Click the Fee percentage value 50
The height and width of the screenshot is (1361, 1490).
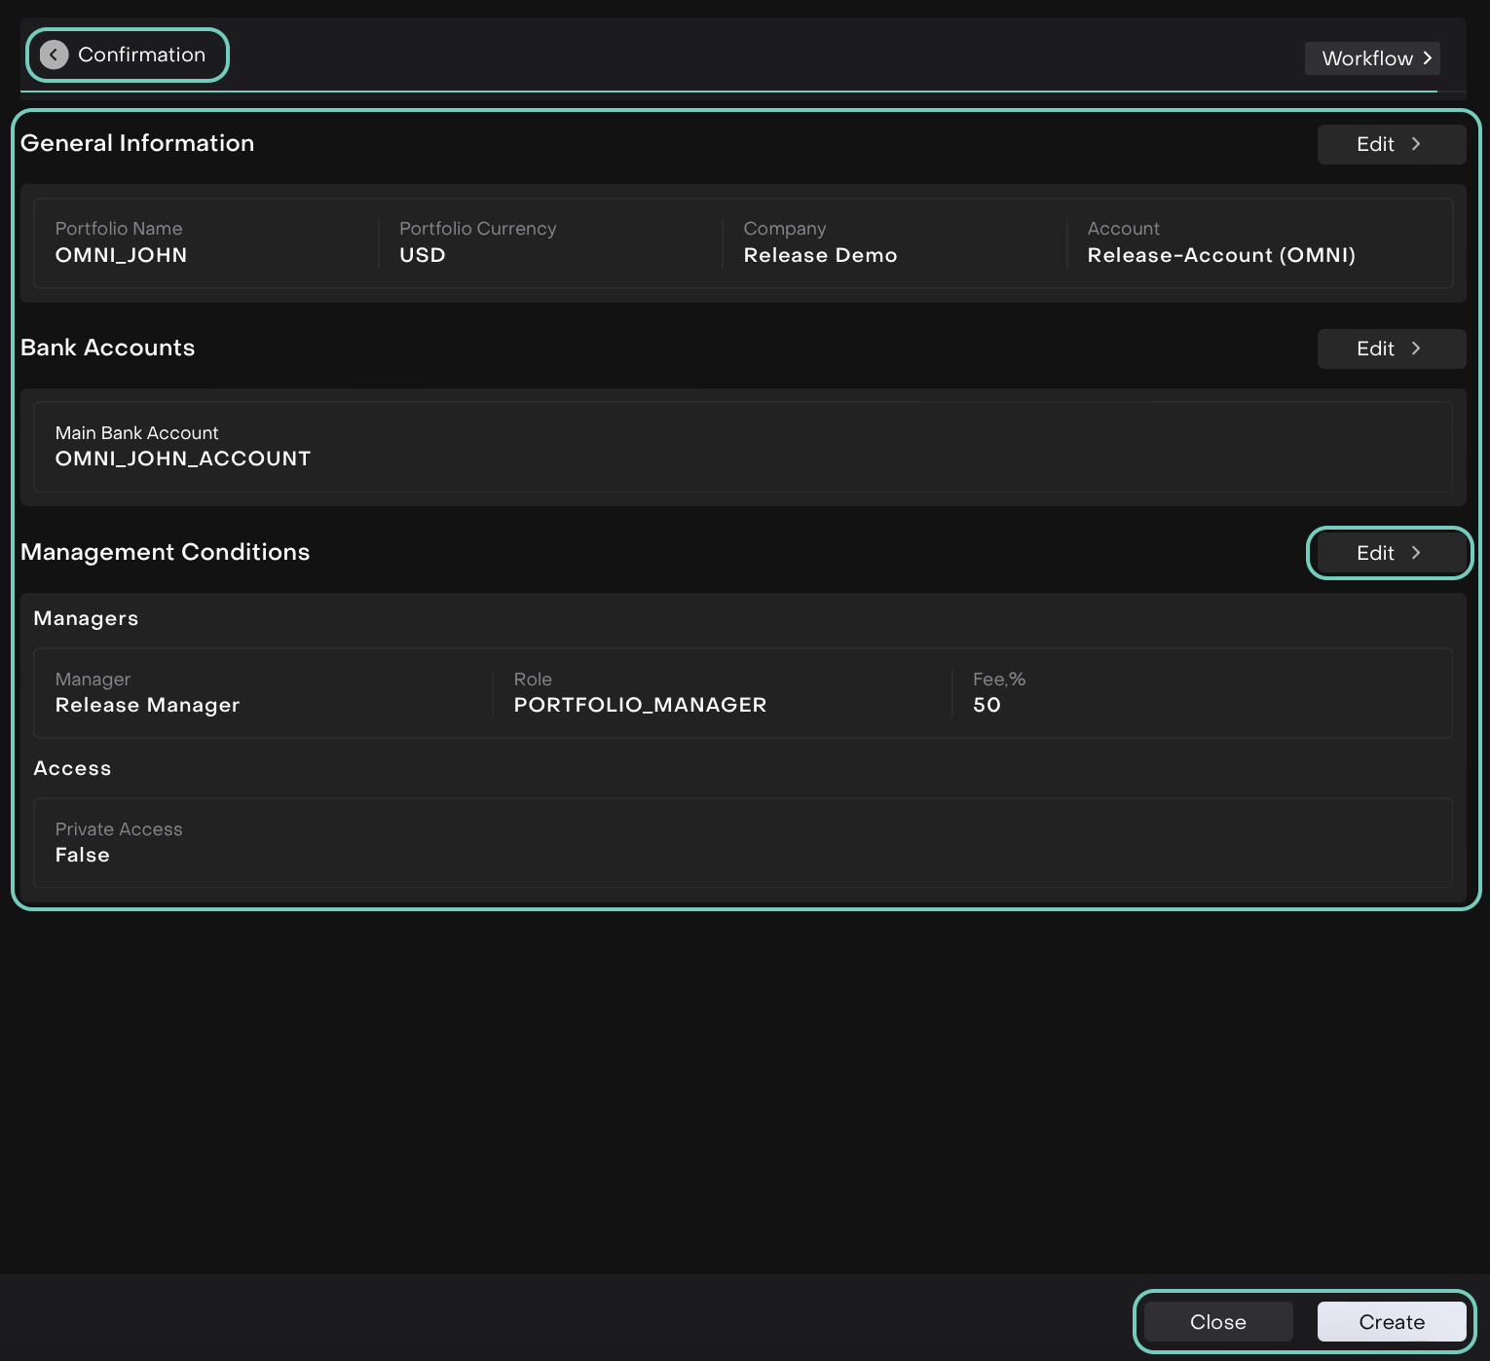click(x=987, y=705)
